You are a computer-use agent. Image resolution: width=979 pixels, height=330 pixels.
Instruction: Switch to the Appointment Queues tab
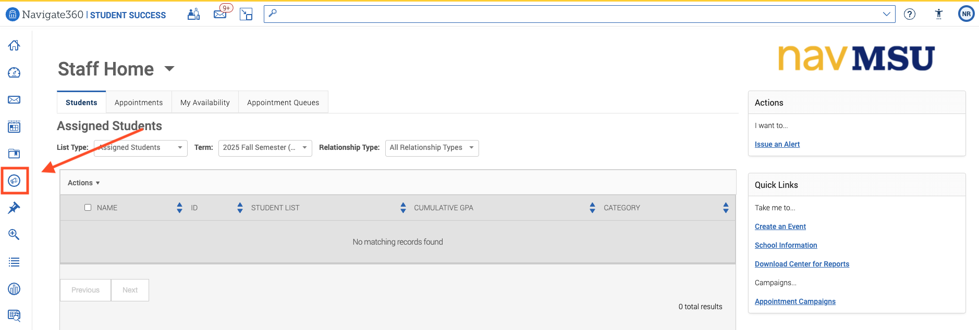click(283, 103)
